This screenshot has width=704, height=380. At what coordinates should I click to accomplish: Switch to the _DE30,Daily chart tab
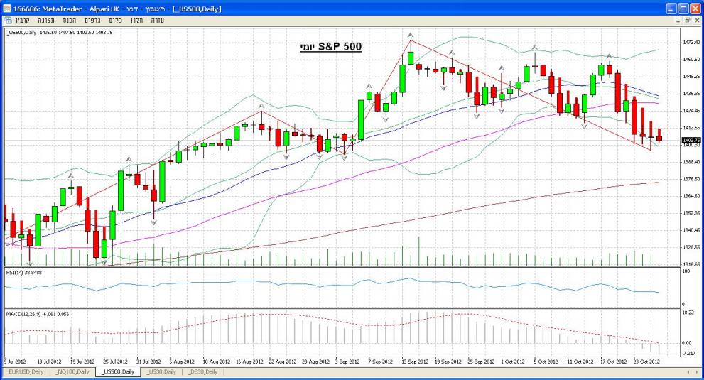(203, 371)
